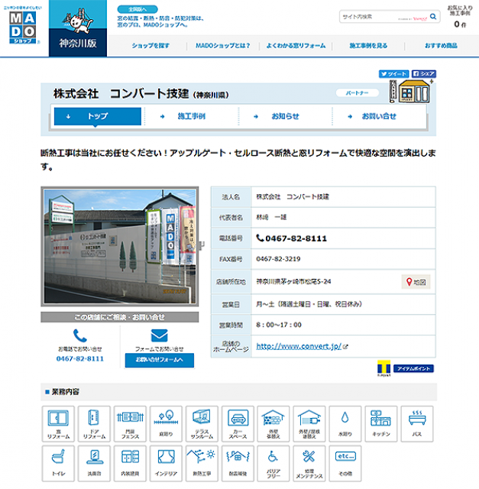479x489 pixels.
Task: Click the Facebook シェア button
Action: (x=424, y=74)
